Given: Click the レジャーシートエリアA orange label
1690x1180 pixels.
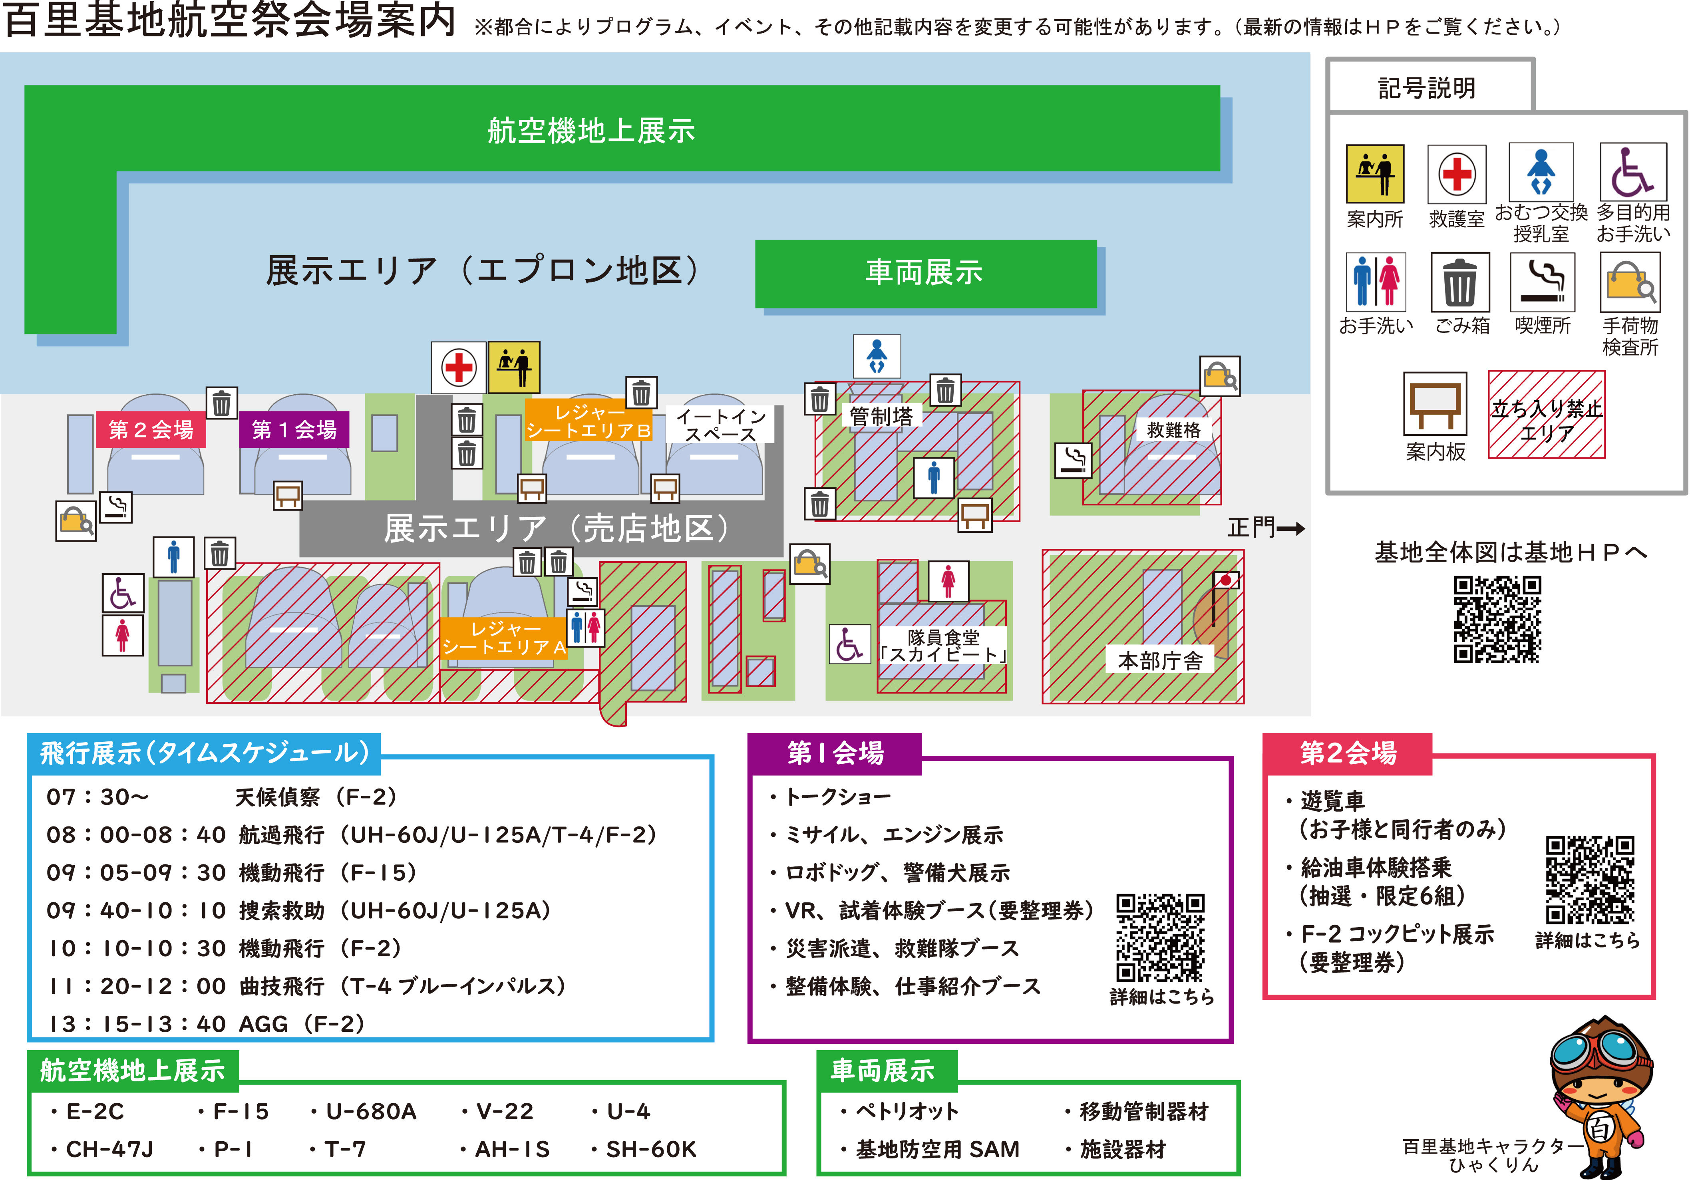Looking at the screenshot, I should click(x=504, y=638).
